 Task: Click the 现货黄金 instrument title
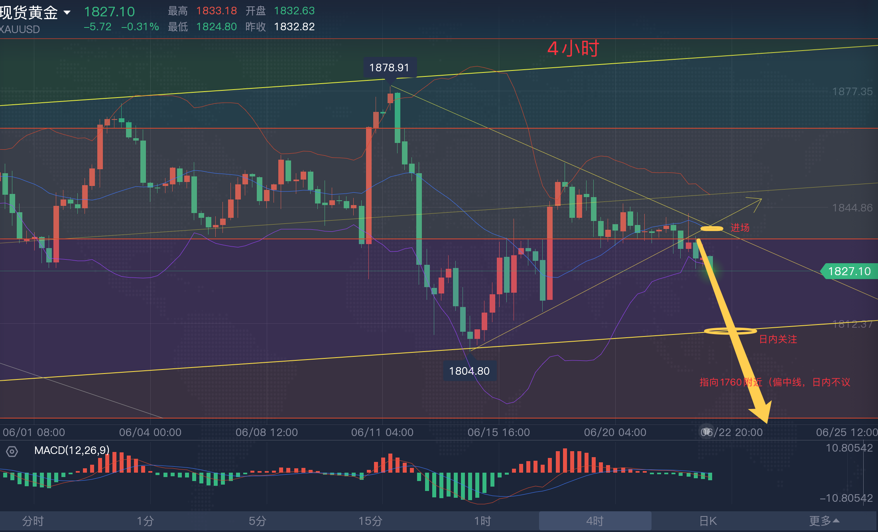29,13
